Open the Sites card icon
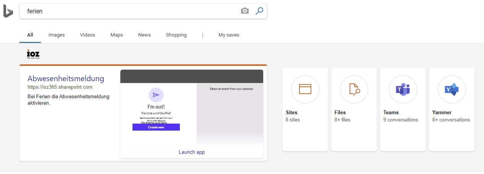 [305, 89]
